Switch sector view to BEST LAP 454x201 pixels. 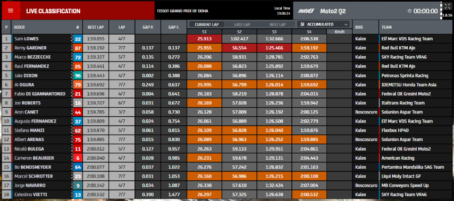click(x=278, y=24)
